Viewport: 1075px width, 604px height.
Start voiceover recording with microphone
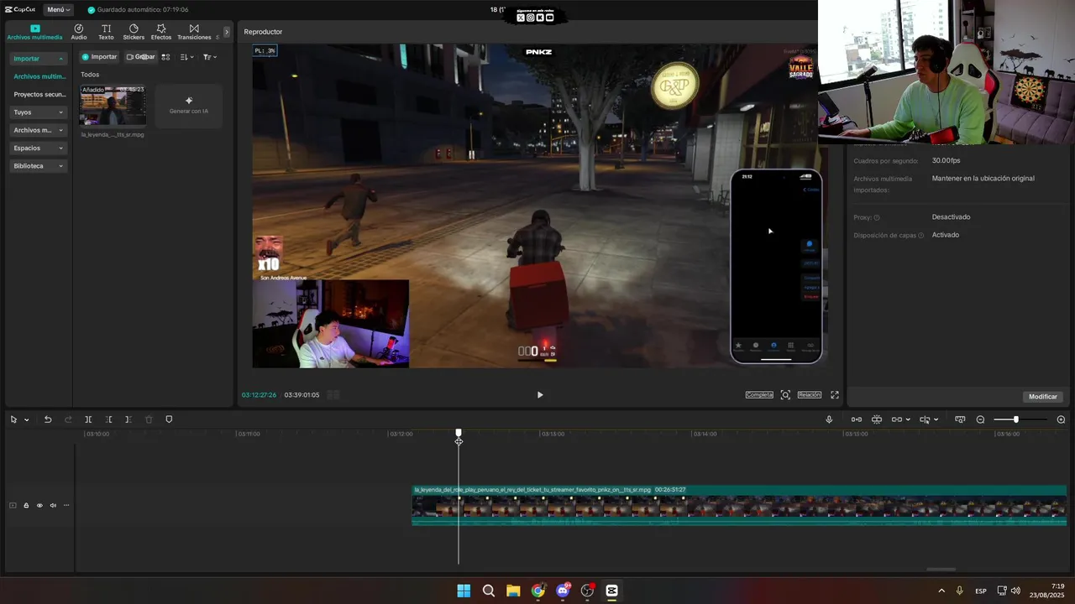pyautogui.click(x=829, y=419)
